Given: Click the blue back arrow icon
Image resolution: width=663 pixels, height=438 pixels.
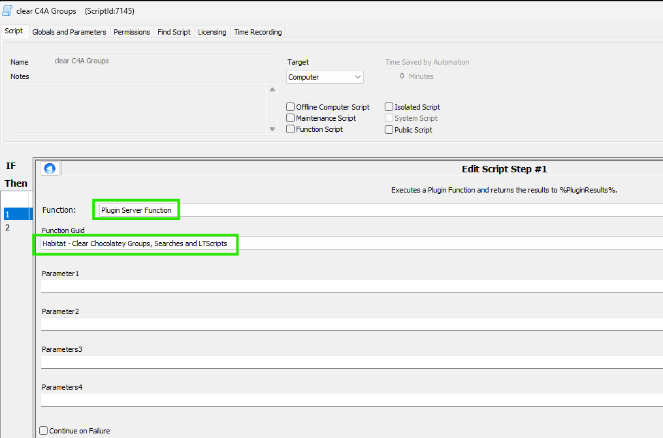Looking at the screenshot, I should tap(50, 168).
